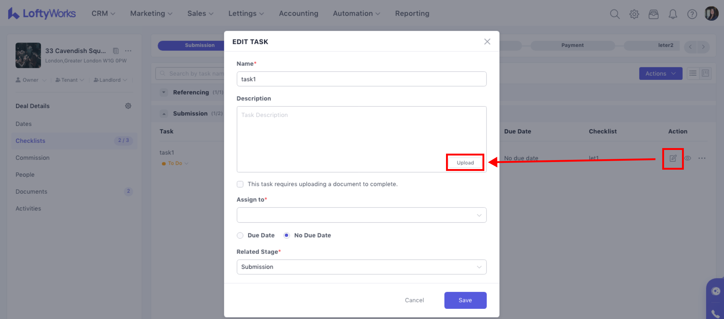Click the edit task pencil icon
Image resolution: width=724 pixels, height=319 pixels.
click(x=673, y=158)
